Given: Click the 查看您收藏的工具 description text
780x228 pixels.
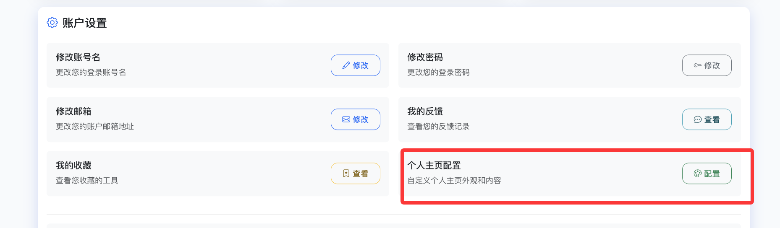Looking at the screenshot, I should (x=87, y=181).
